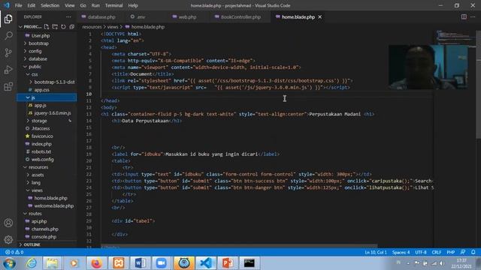
Task: Open the Edit menu
Action: 31,5
